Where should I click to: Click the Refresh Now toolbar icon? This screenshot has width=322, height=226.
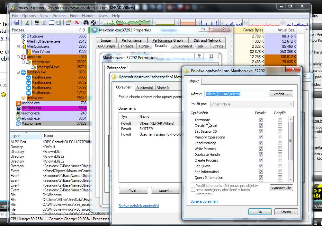coord(27,22)
